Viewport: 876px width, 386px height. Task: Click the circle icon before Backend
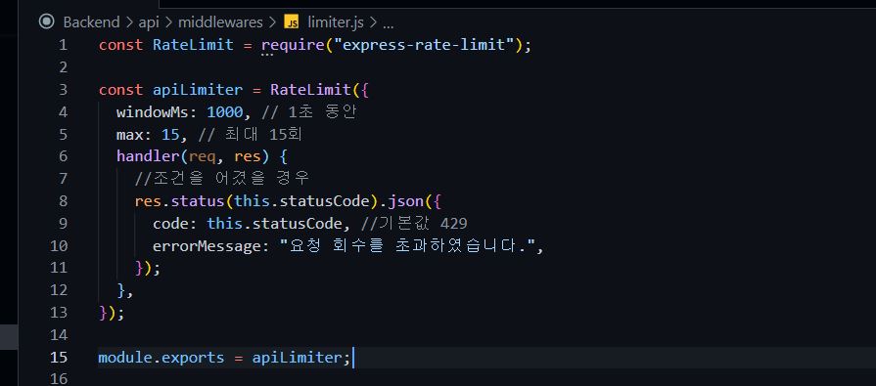[x=46, y=21]
